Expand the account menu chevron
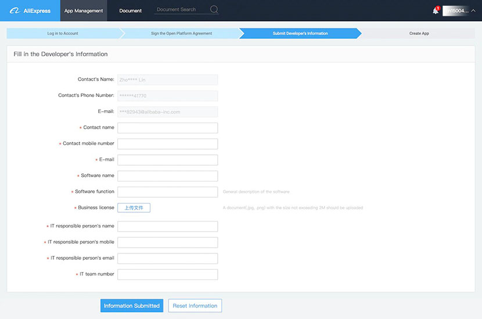The height and width of the screenshot is (319, 482). (473, 11)
